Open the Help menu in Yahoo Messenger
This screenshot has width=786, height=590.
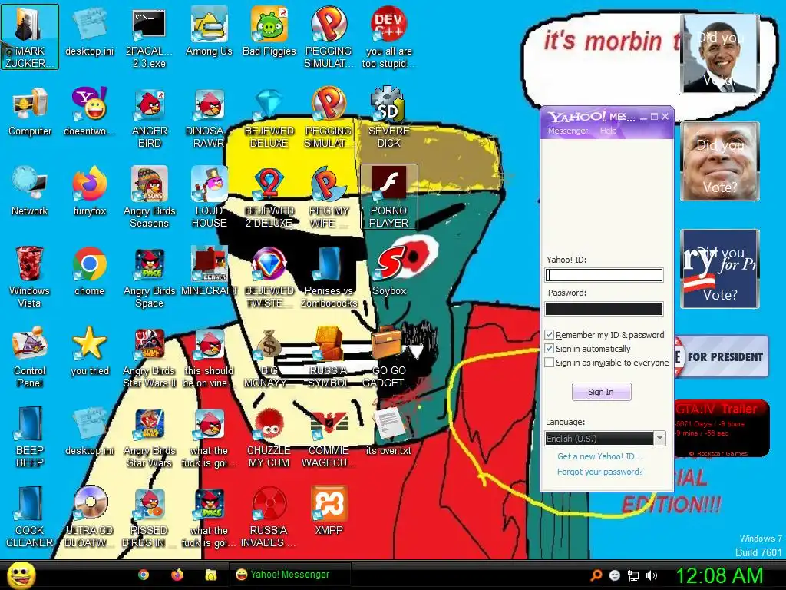[x=608, y=131]
